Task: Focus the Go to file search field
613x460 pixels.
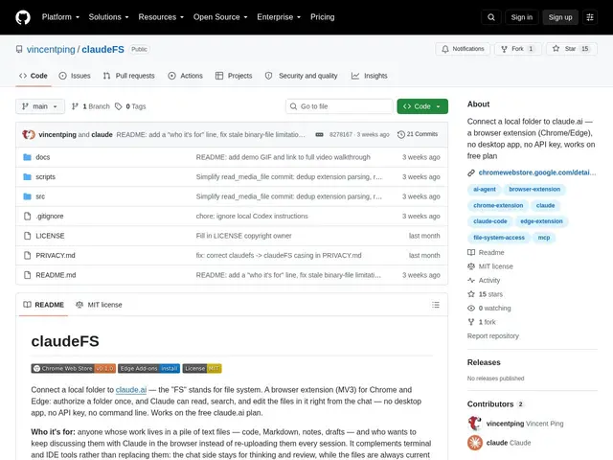Action: [x=339, y=106]
